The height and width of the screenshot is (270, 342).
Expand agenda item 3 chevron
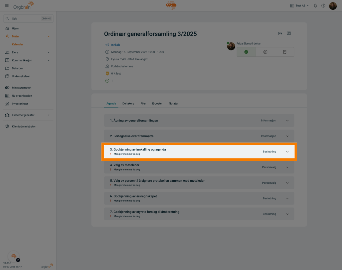pyautogui.click(x=287, y=152)
